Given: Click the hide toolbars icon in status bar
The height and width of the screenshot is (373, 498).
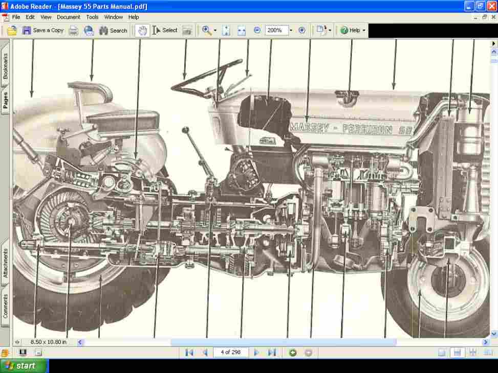Looking at the screenshot, I should point(38,353).
